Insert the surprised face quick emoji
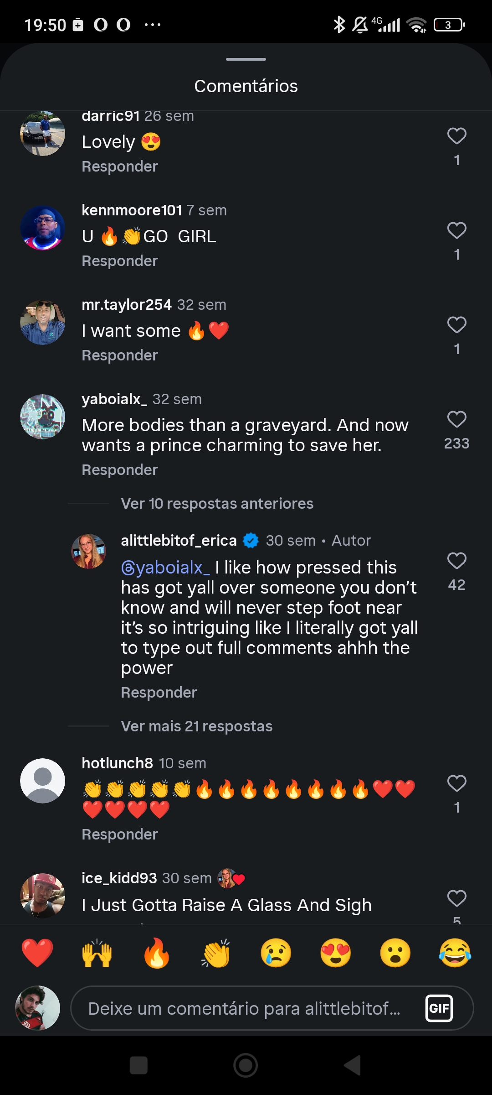492x1095 pixels. tap(395, 953)
